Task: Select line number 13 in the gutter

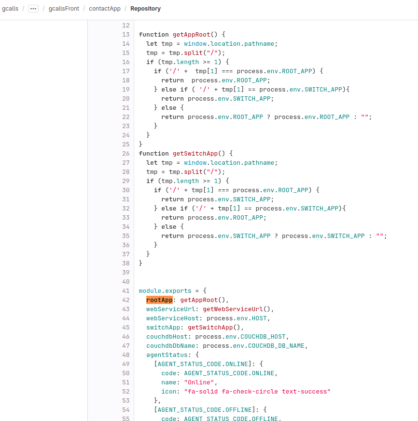Action: 126,35
